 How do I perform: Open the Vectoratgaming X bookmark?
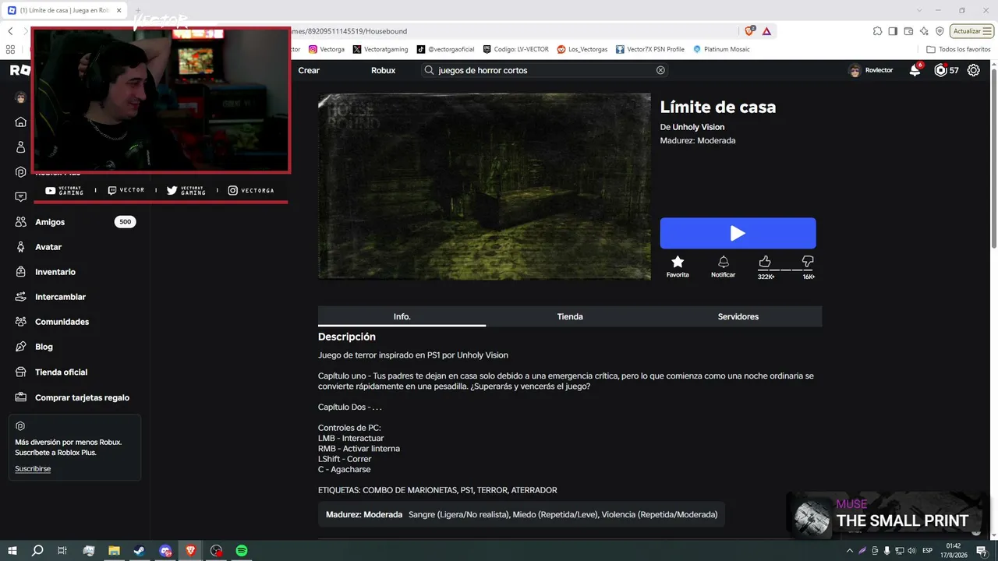point(380,49)
